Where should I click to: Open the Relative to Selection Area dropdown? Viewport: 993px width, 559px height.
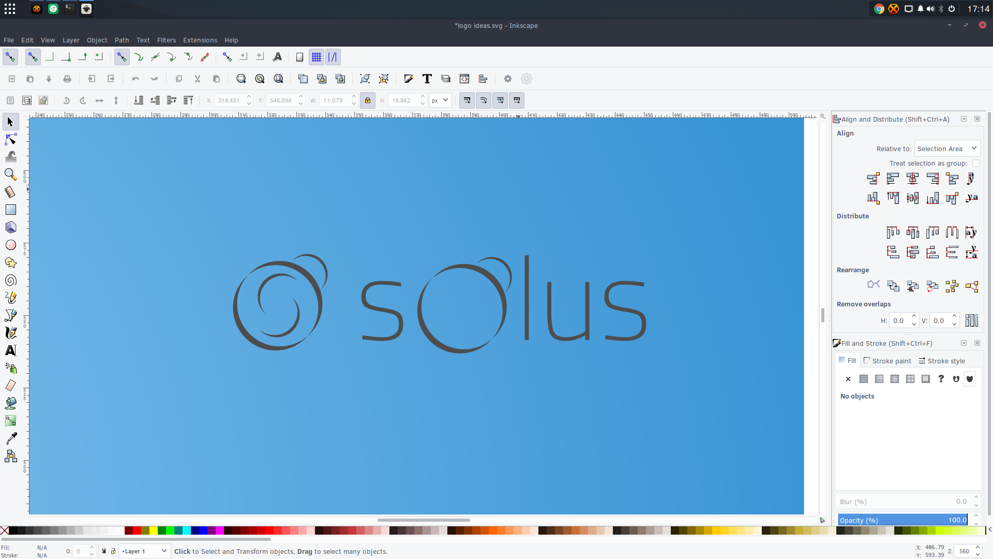coord(947,149)
